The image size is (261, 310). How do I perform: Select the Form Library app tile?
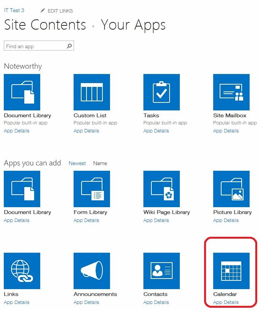92,189
